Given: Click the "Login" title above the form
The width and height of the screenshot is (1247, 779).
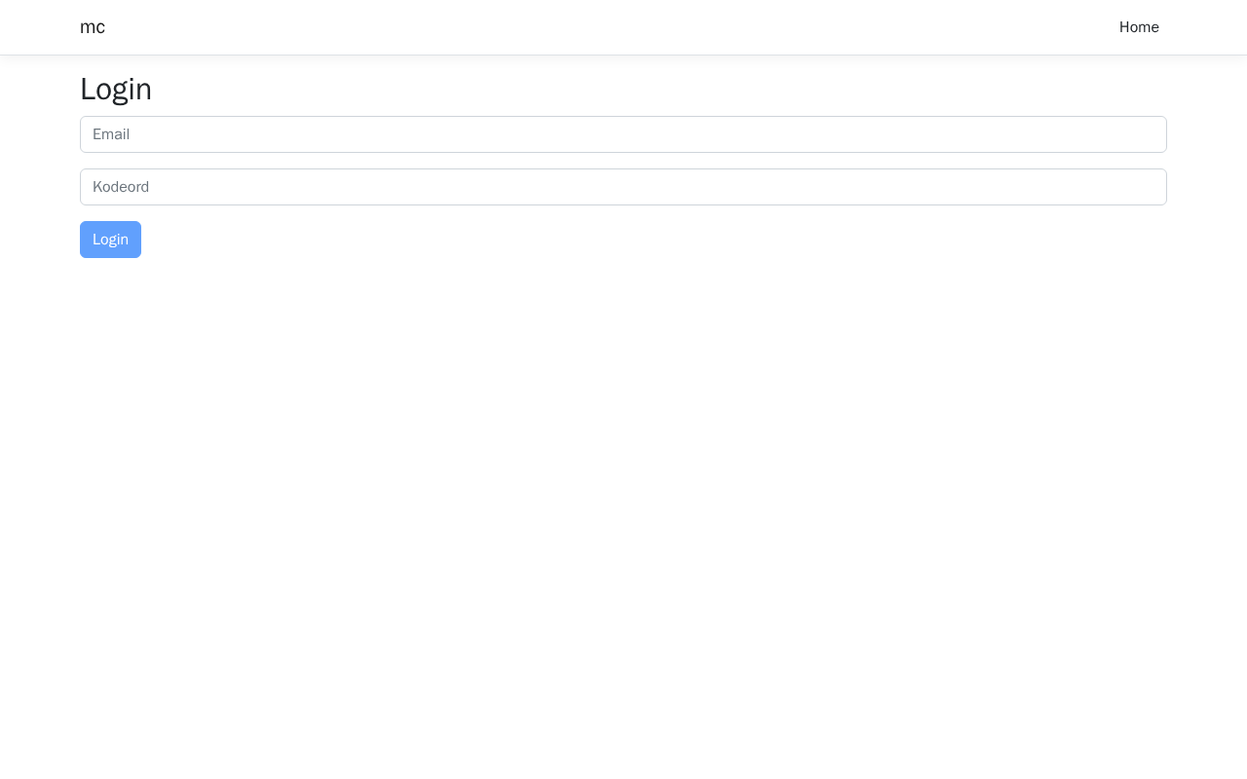Looking at the screenshot, I should point(116,89).
